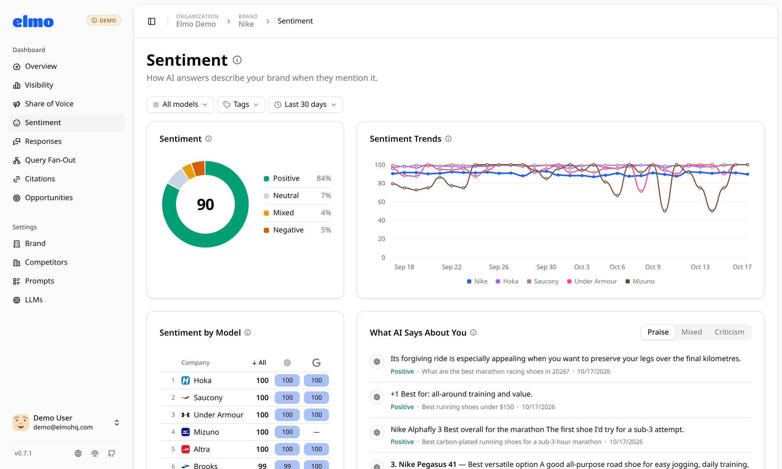Click the info icon beside Sentiment heading
The width and height of the screenshot is (782, 469).
pos(237,60)
